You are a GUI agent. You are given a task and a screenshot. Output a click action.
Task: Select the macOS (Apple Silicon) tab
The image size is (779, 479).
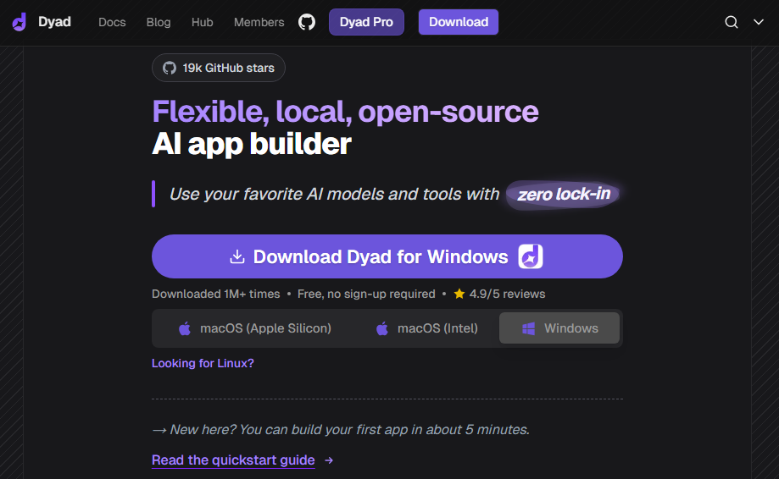point(254,328)
